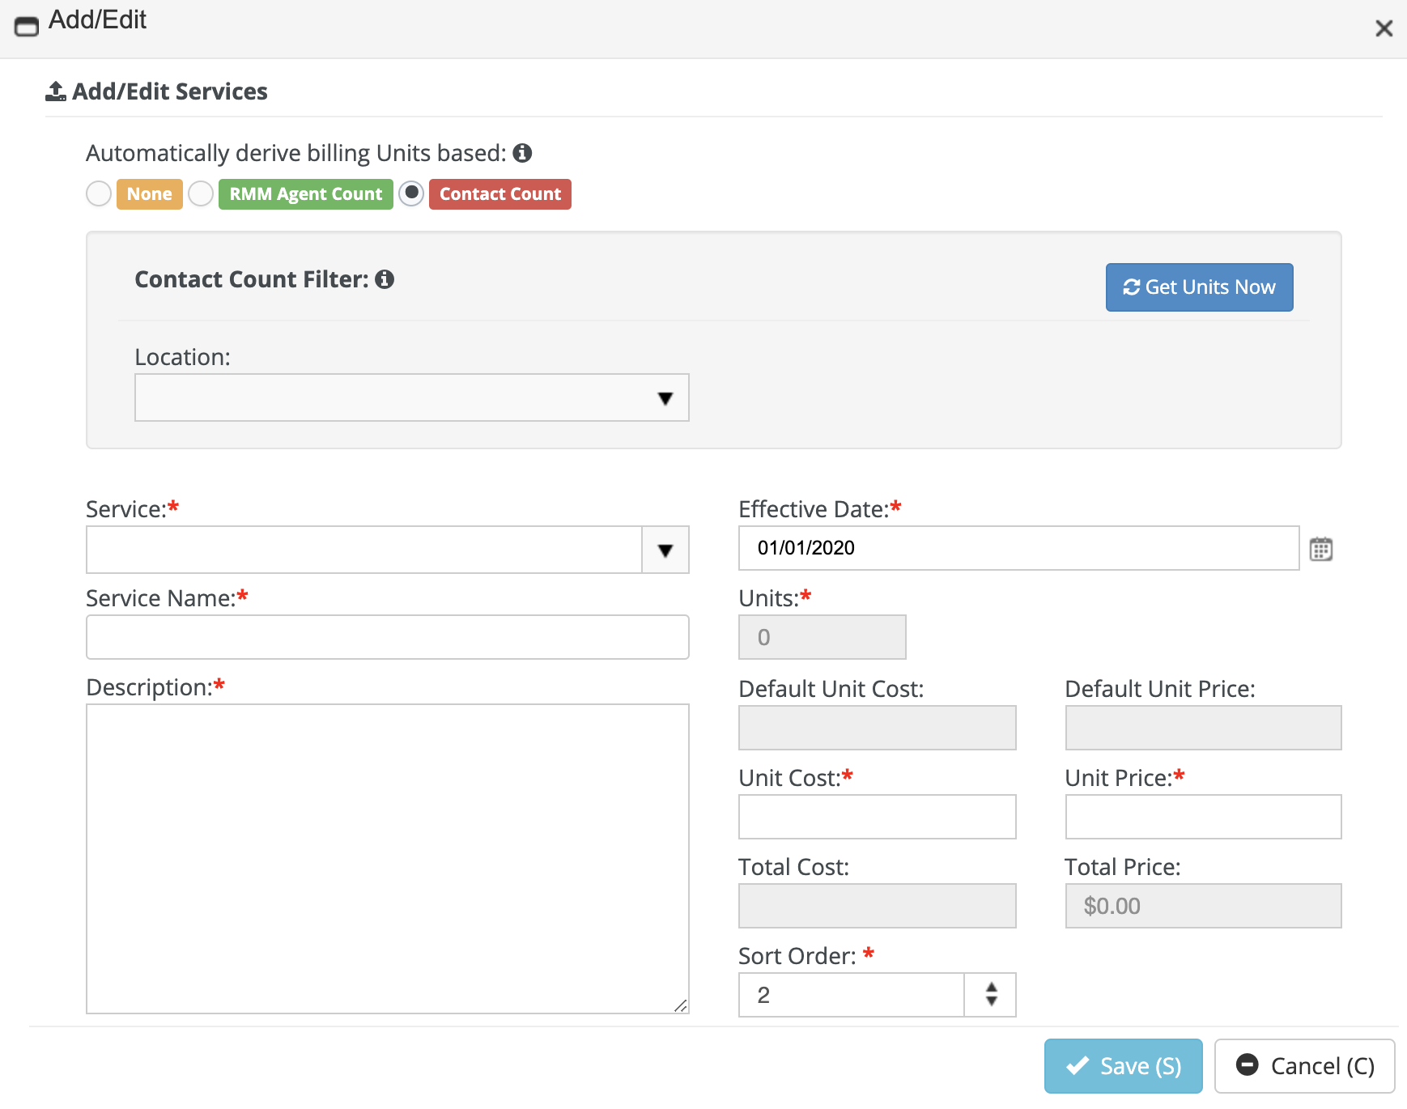Click the Contact Count Filter info icon
The height and width of the screenshot is (1109, 1407).
tap(385, 279)
